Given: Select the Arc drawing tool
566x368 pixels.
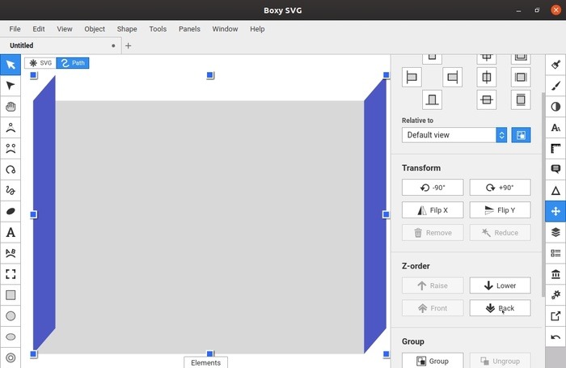Looking at the screenshot, I should click(x=11, y=169).
